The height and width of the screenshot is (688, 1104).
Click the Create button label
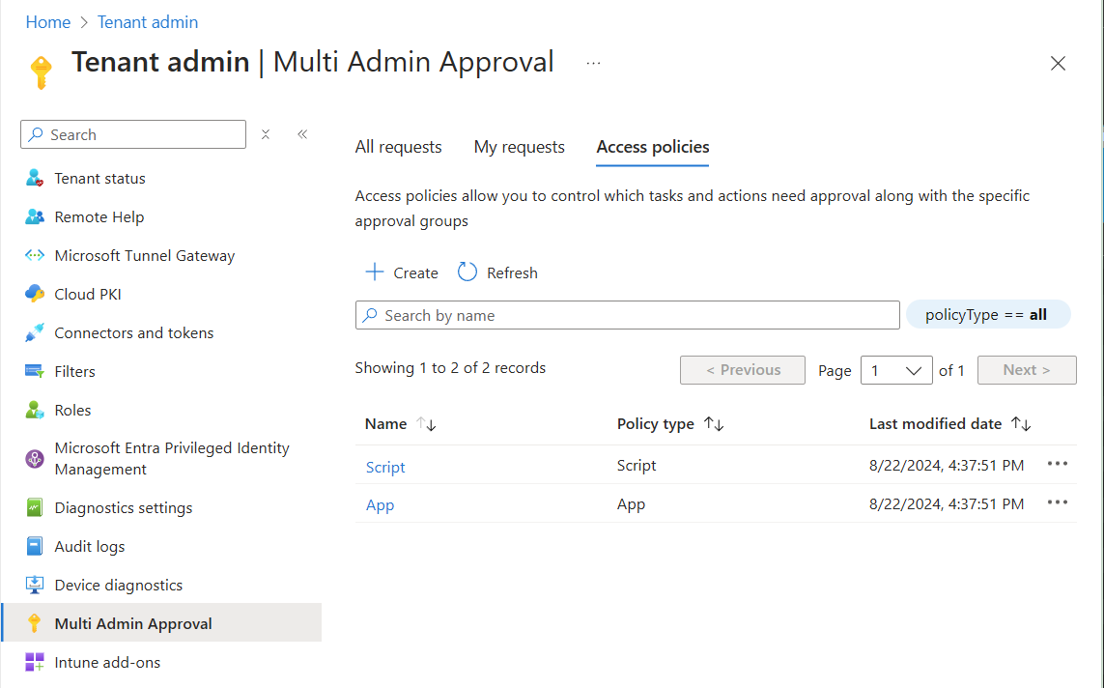[415, 273]
